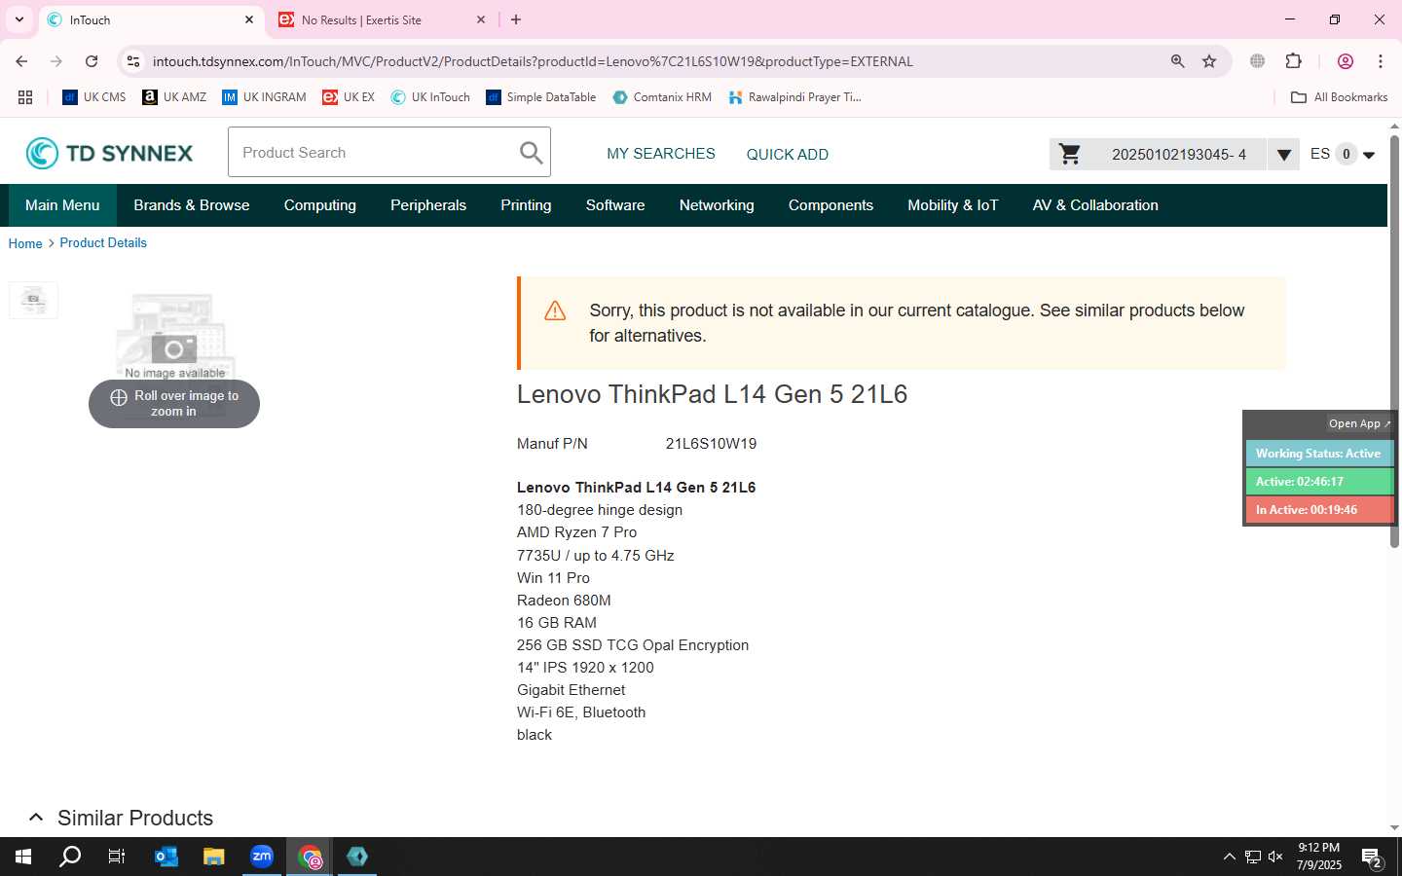This screenshot has width=1402, height=876.
Task: Click Product Details breadcrumb link
Action: (103, 242)
